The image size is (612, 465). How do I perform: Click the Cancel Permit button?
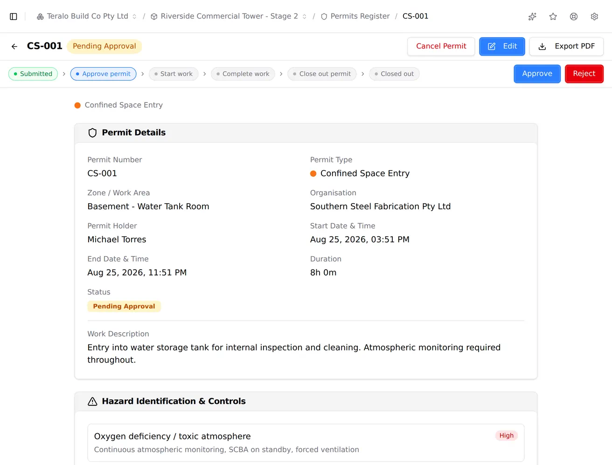441,46
